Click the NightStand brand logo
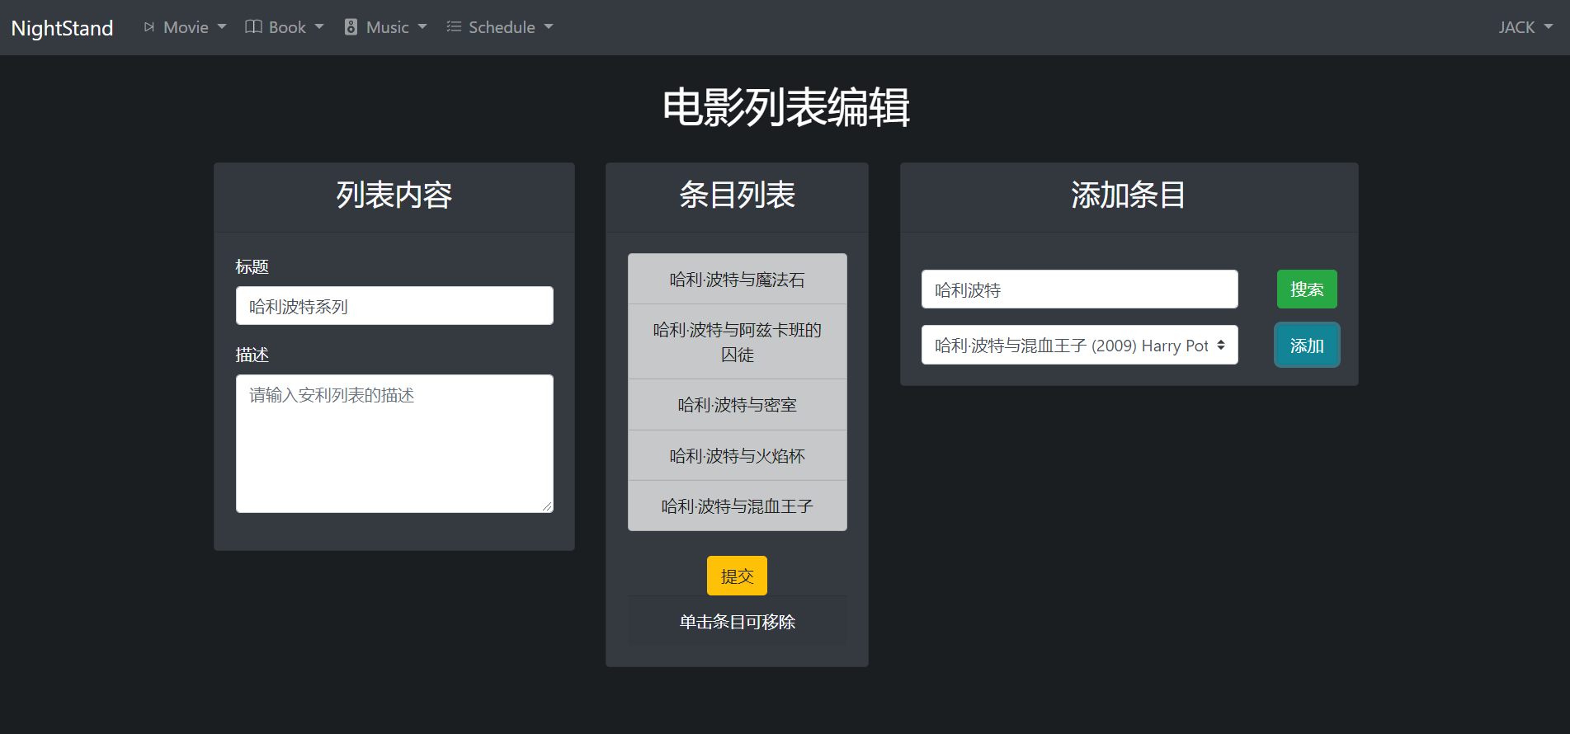 point(62,27)
